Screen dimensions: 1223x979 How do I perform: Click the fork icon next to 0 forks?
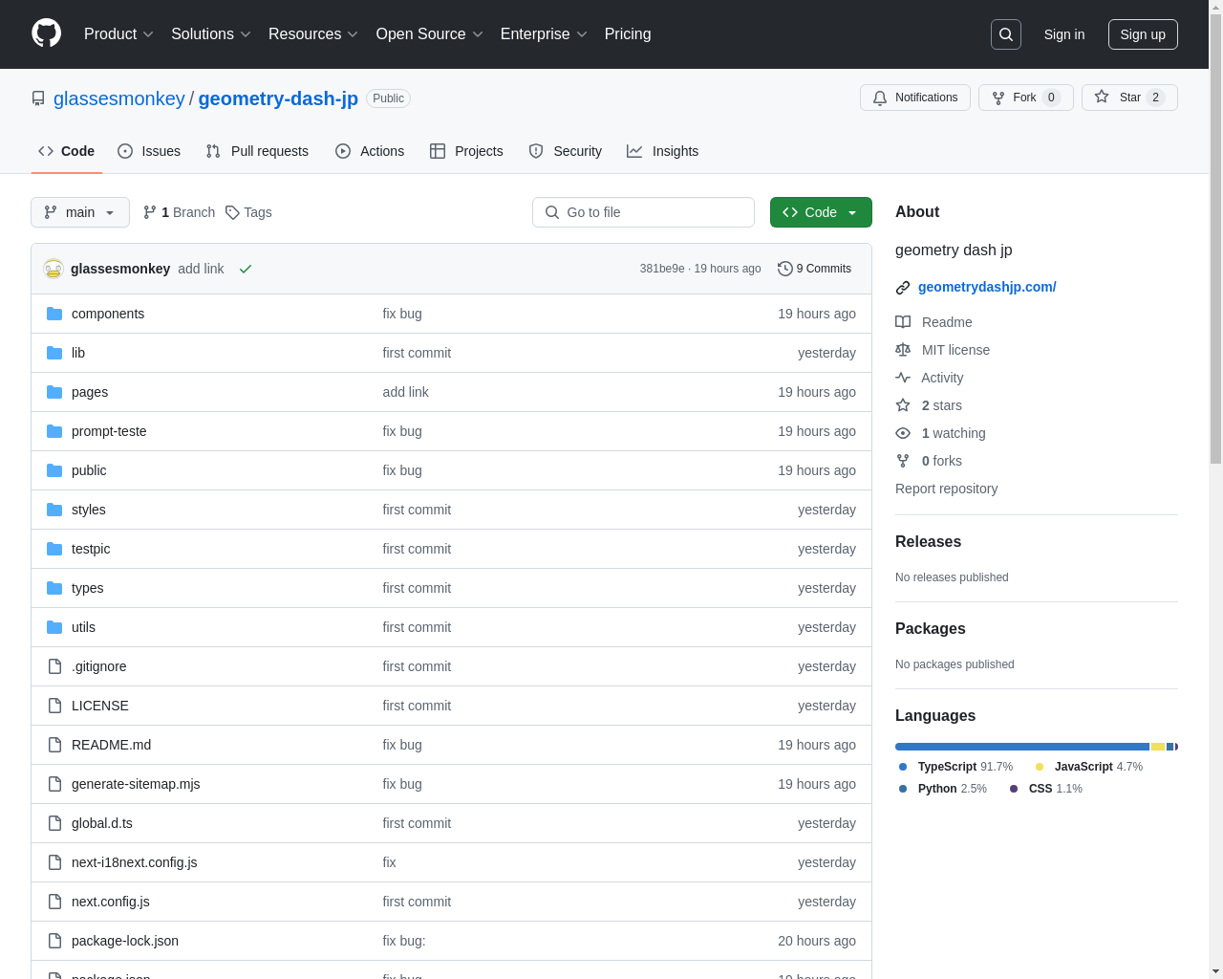pyautogui.click(x=903, y=461)
